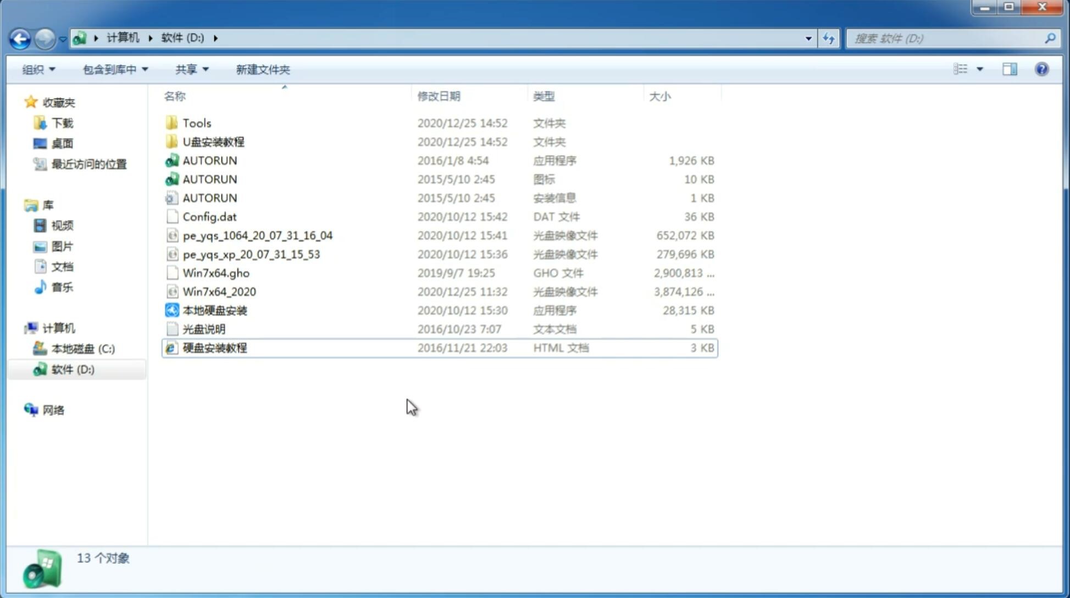Image resolution: width=1070 pixels, height=598 pixels.
Task: Open pe_yqs_1064 disc image file
Action: coord(258,234)
